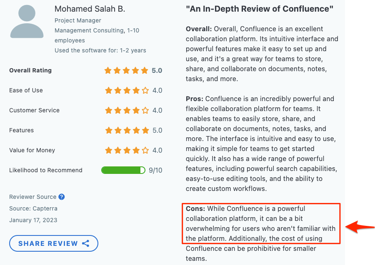Click the SHARE REVIEW button

(54, 243)
